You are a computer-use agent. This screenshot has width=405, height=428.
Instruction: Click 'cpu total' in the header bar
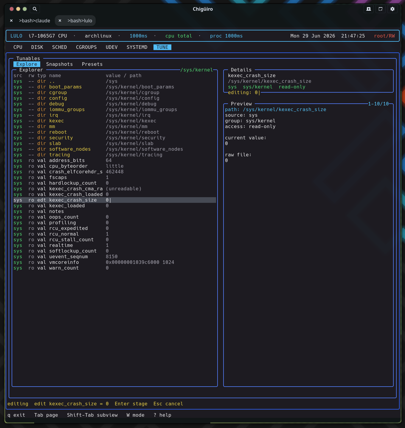pyautogui.click(x=179, y=36)
